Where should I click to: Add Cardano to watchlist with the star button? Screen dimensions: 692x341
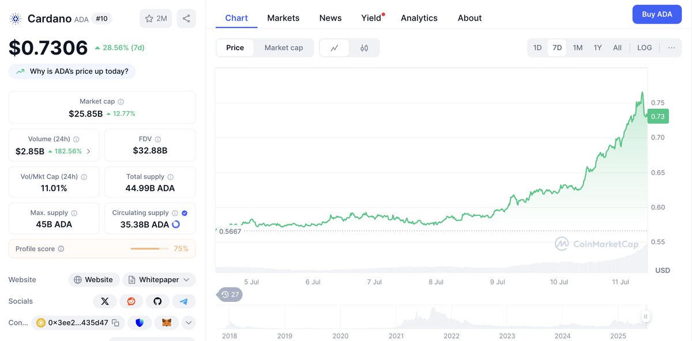coord(156,18)
